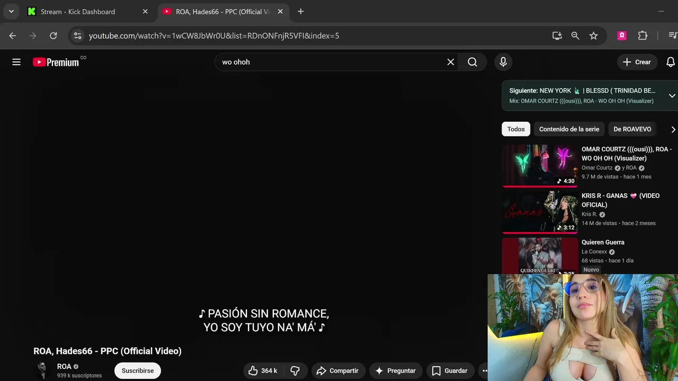Screen dimensions: 678x381
Task: Save the video with Guardar
Action: pos(450,370)
